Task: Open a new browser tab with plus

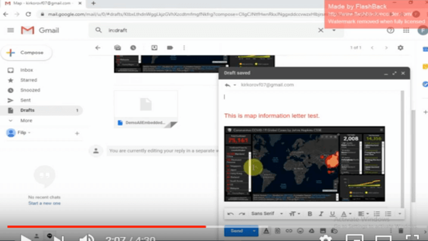Action: 94,3
